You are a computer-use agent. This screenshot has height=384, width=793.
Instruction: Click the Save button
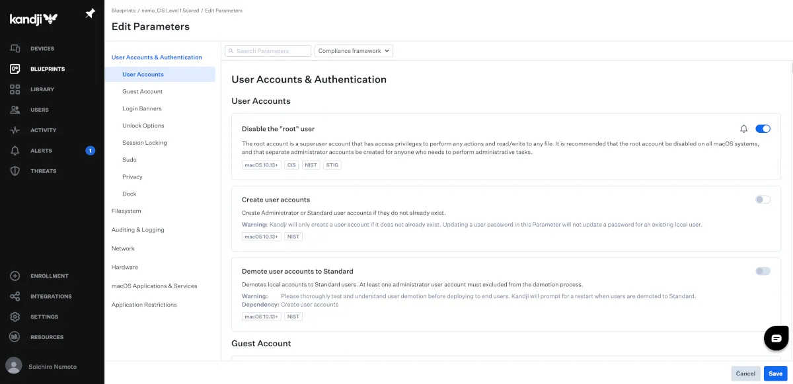[775, 373]
